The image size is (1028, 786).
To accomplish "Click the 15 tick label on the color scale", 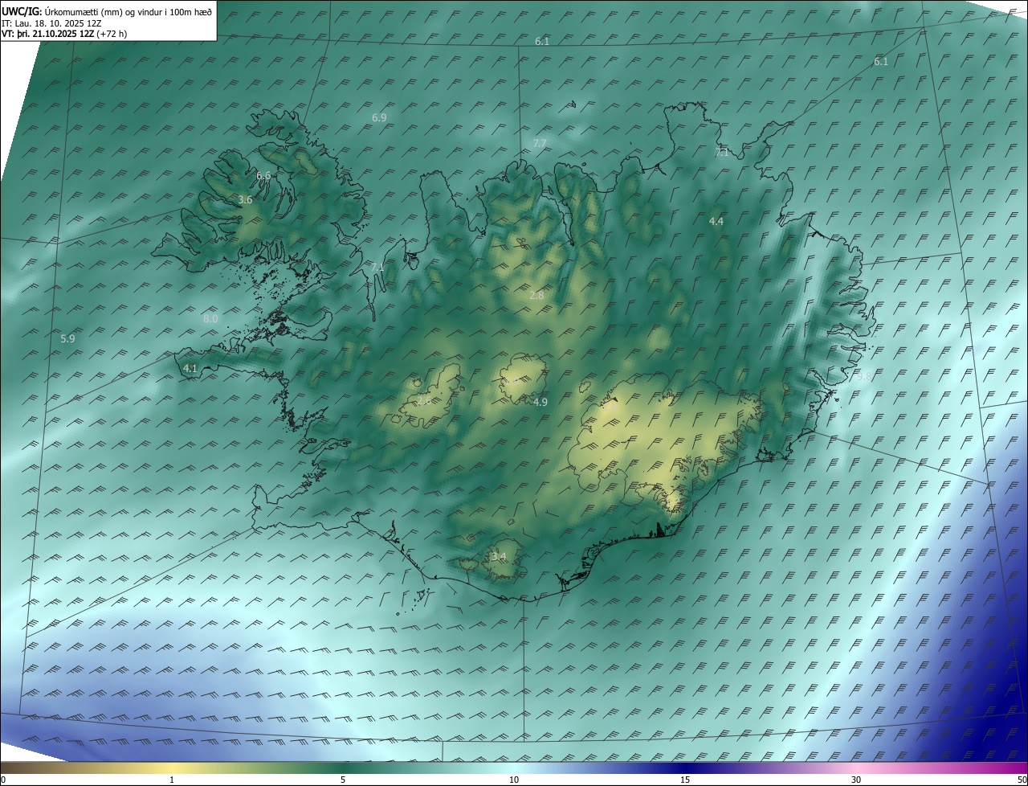I will [685, 780].
